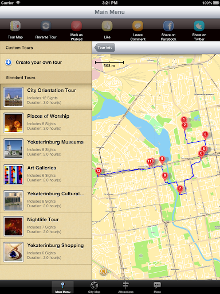220x294 pixels.
Task: Choose the Nightlife Tour entry
Action: [46, 226]
